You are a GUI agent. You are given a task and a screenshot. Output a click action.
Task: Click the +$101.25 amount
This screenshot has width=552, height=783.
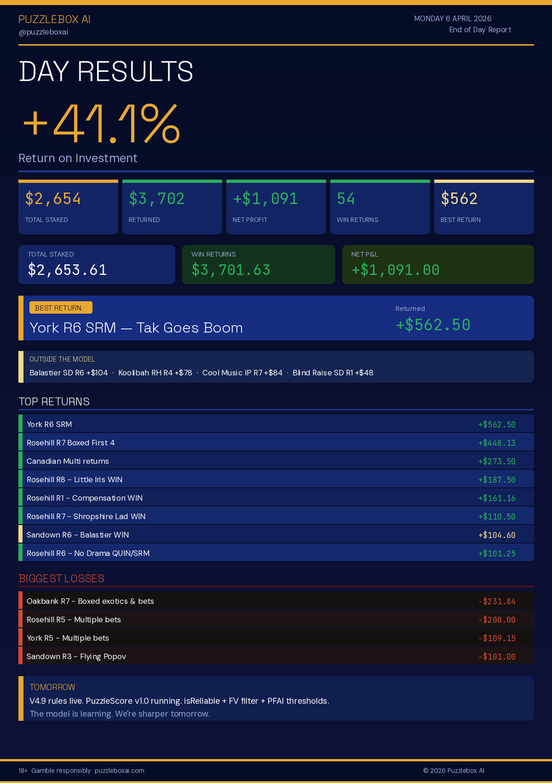497,553
